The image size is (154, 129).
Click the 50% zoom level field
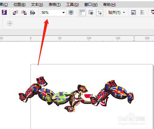coord(53,13)
